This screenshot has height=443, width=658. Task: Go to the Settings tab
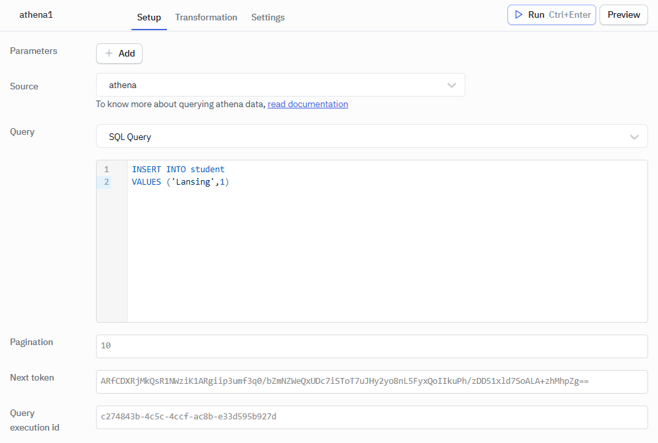[x=268, y=17]
